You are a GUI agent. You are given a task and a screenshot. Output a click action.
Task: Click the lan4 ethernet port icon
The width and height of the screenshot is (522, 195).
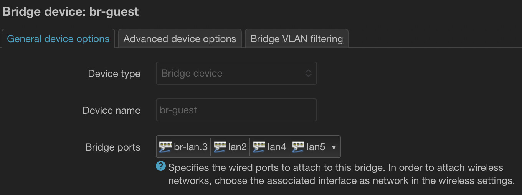click(259, 147)
